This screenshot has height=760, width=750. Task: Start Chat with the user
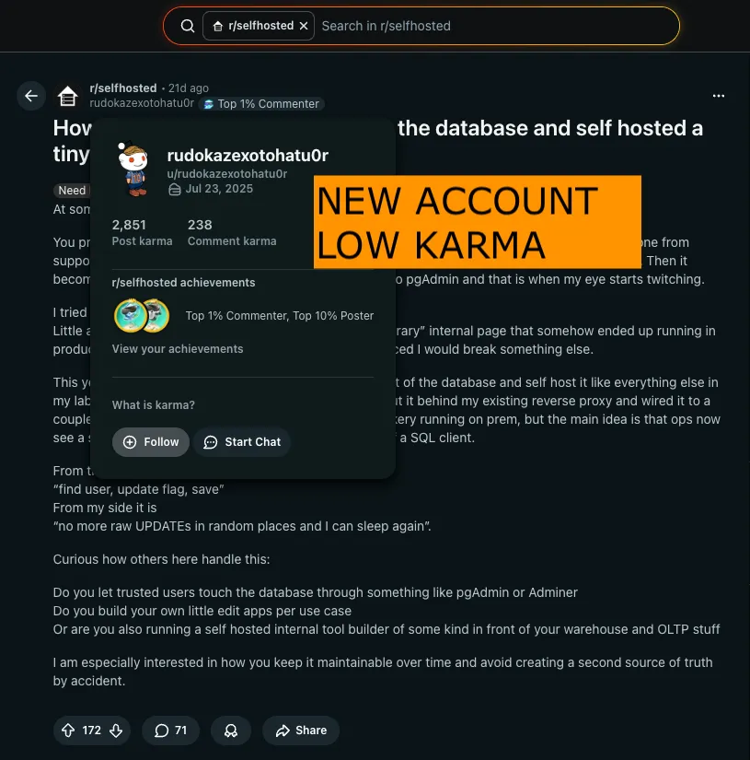pyautogui.click(x=242, y=442)
